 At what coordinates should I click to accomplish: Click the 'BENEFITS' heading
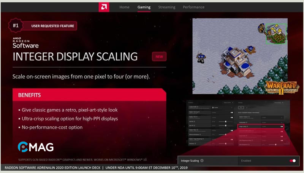coord(30,95)
